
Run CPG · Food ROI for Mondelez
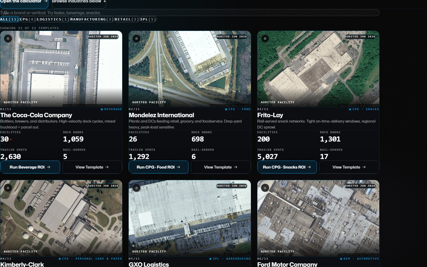coord(158,167)
